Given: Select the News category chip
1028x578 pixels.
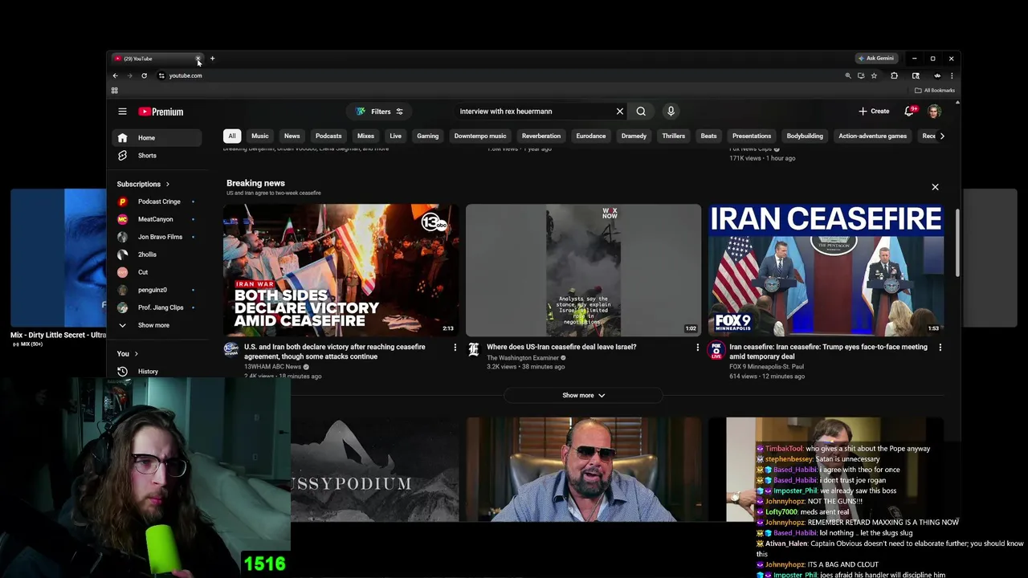Looking at the screenshot, I should [x=292, y=136].
